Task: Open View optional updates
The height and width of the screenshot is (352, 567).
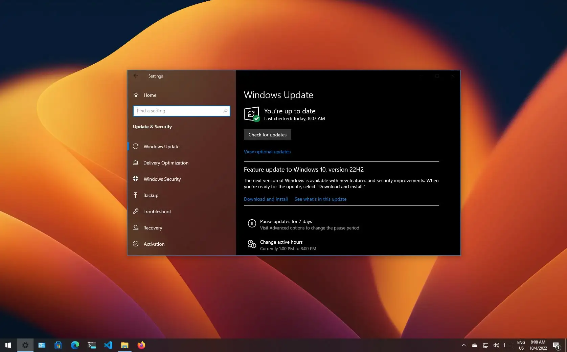Action: tap(267, 152)
